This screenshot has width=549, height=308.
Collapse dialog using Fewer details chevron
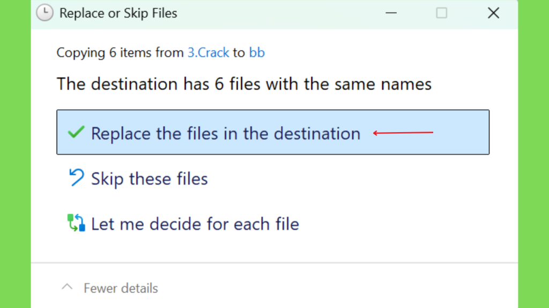[x=67, y=287]
